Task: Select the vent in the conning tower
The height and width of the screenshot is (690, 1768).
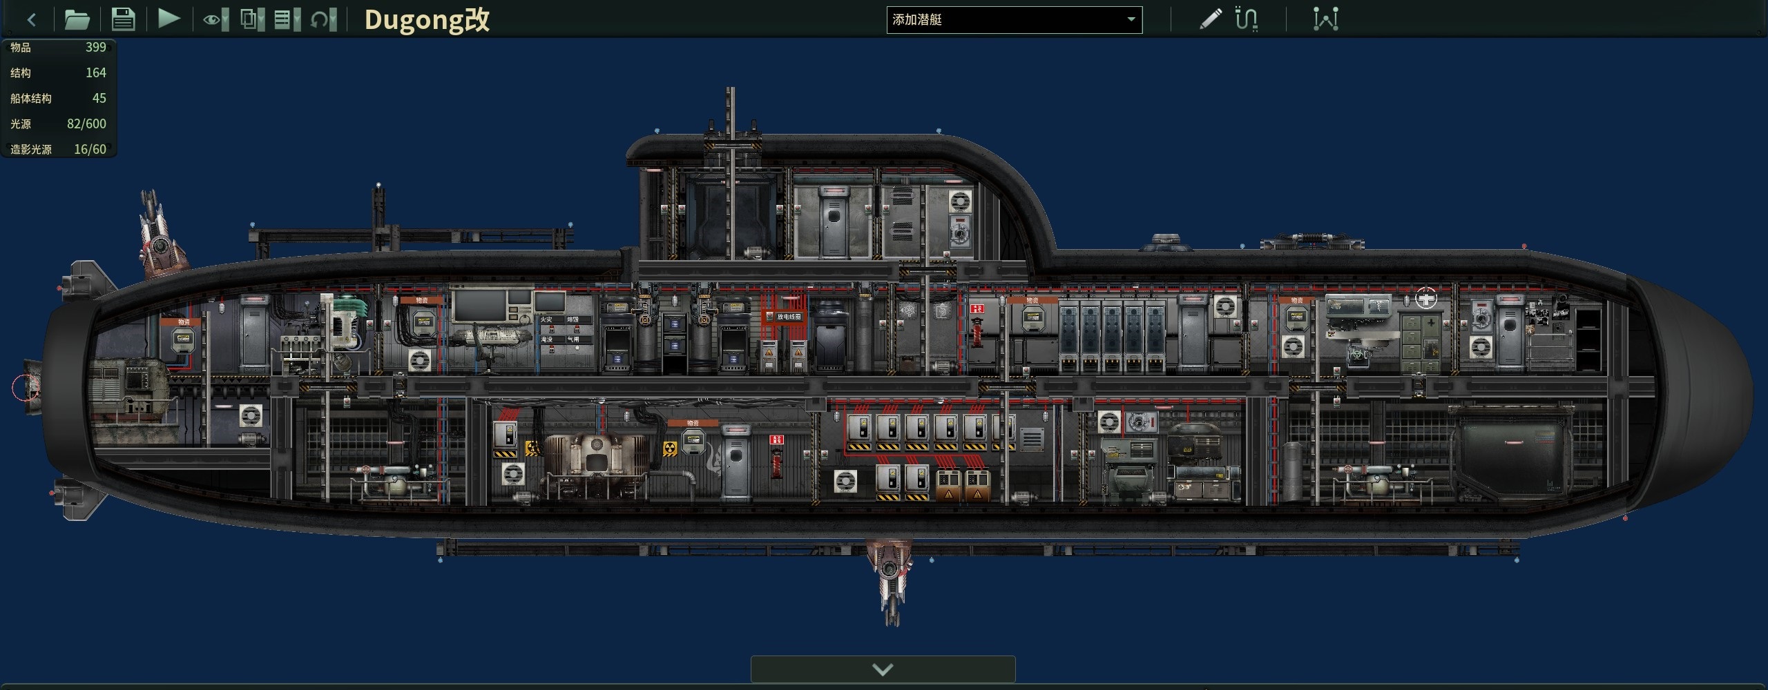Action: [960, 201]
